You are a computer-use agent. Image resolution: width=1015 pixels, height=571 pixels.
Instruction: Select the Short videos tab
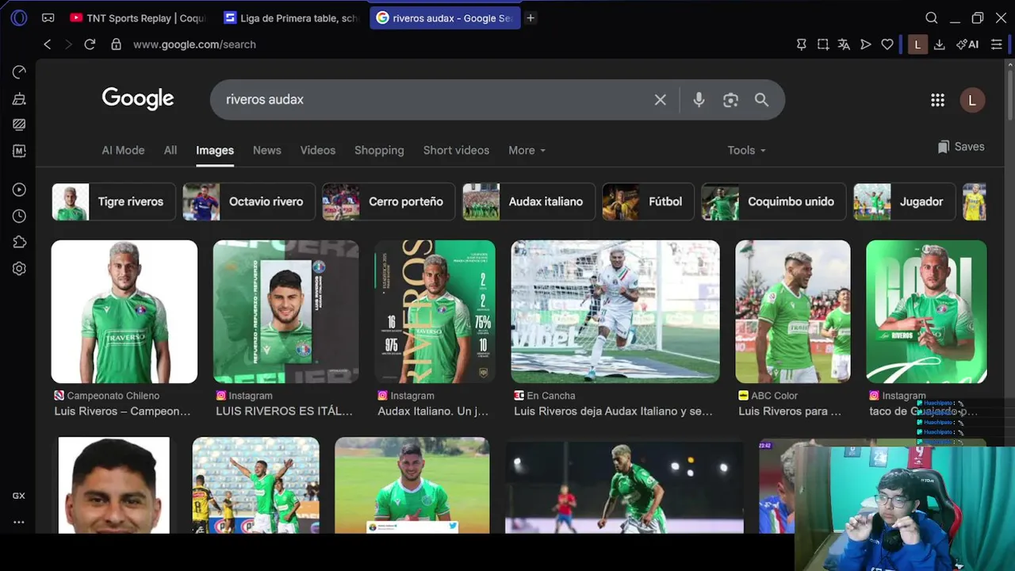pyautogui.click(x=456, y=150)
